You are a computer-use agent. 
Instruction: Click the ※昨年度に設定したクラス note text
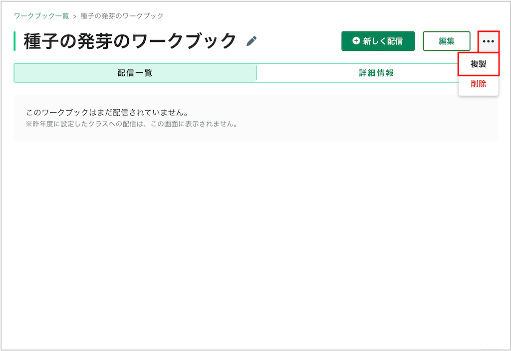click(132, 124)
